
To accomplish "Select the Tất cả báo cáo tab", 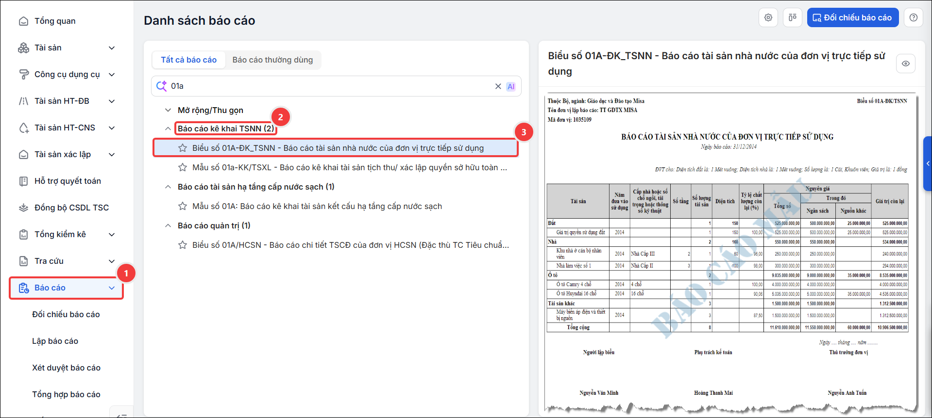I will pyautogui.click(x=188, y=60).
